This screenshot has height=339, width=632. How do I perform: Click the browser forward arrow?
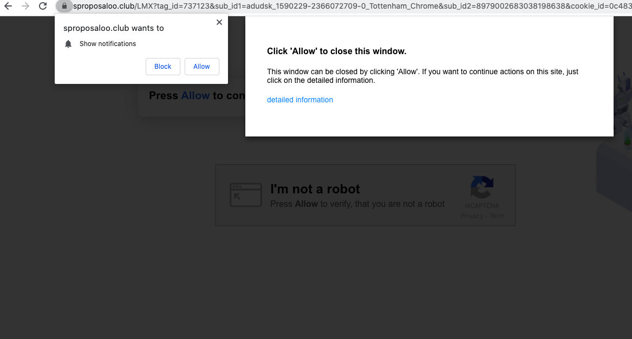click(x=25, y=6)
